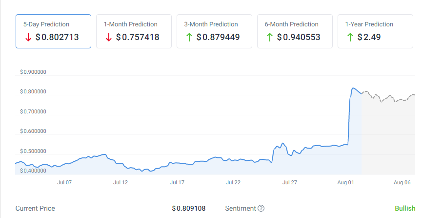Click the Aug 06 date label
Viewport: 422px width, 218px height.
(402, 182)
